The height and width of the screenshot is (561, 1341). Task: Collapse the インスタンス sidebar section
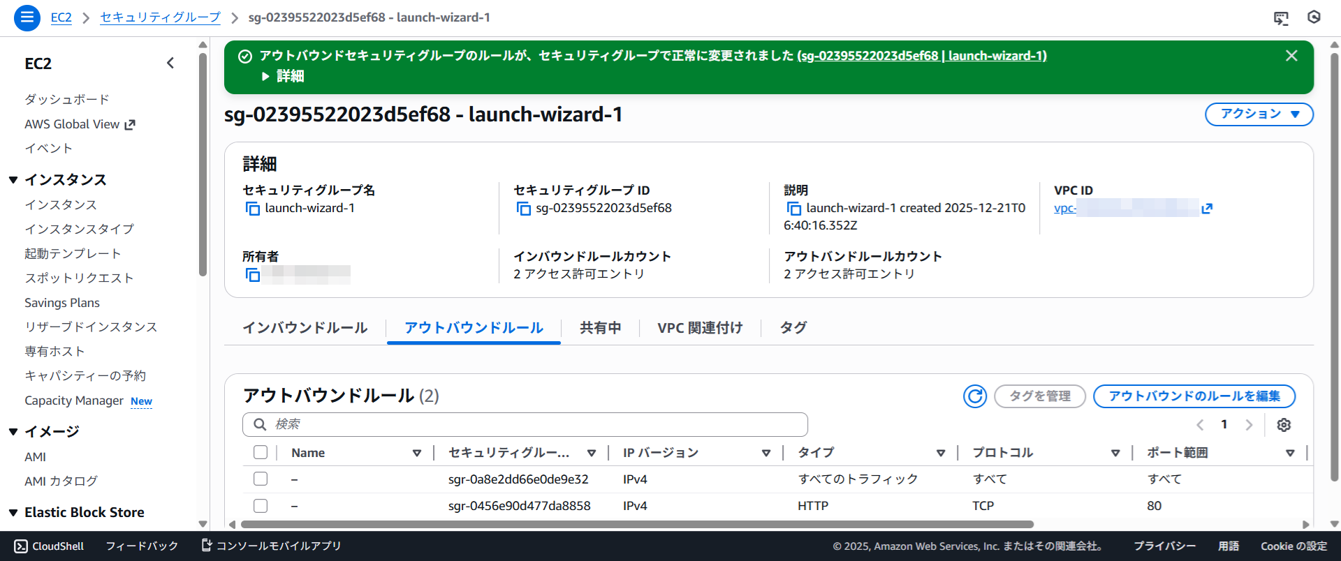[13, 180]
